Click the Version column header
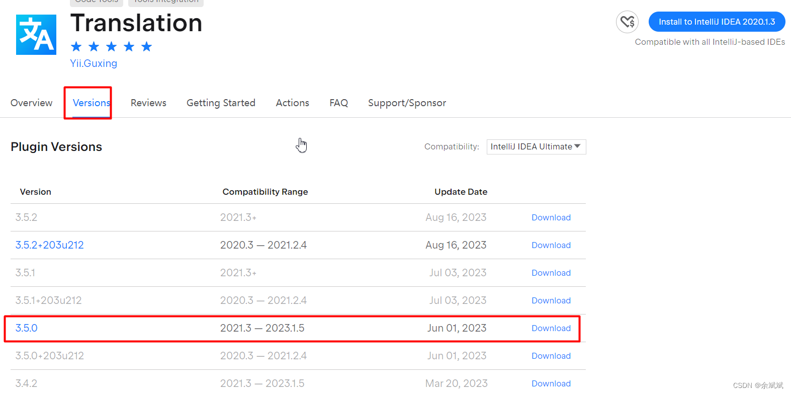This screenshot has height=394, width=791. point(35,192)
